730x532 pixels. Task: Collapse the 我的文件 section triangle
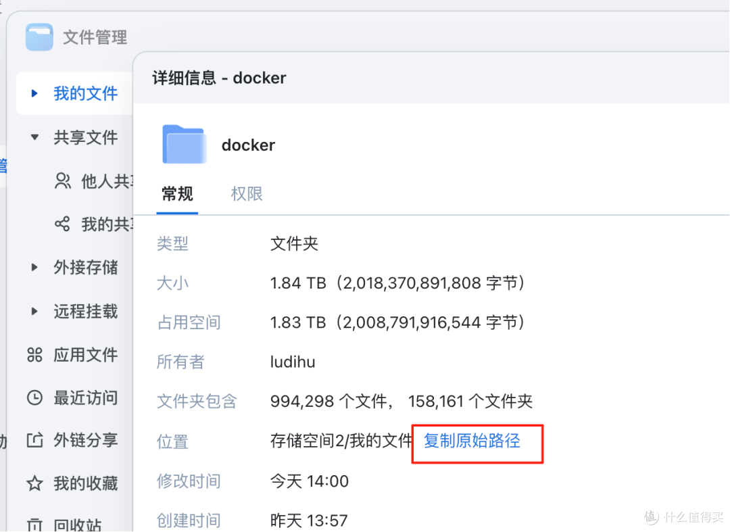[34, 93]
